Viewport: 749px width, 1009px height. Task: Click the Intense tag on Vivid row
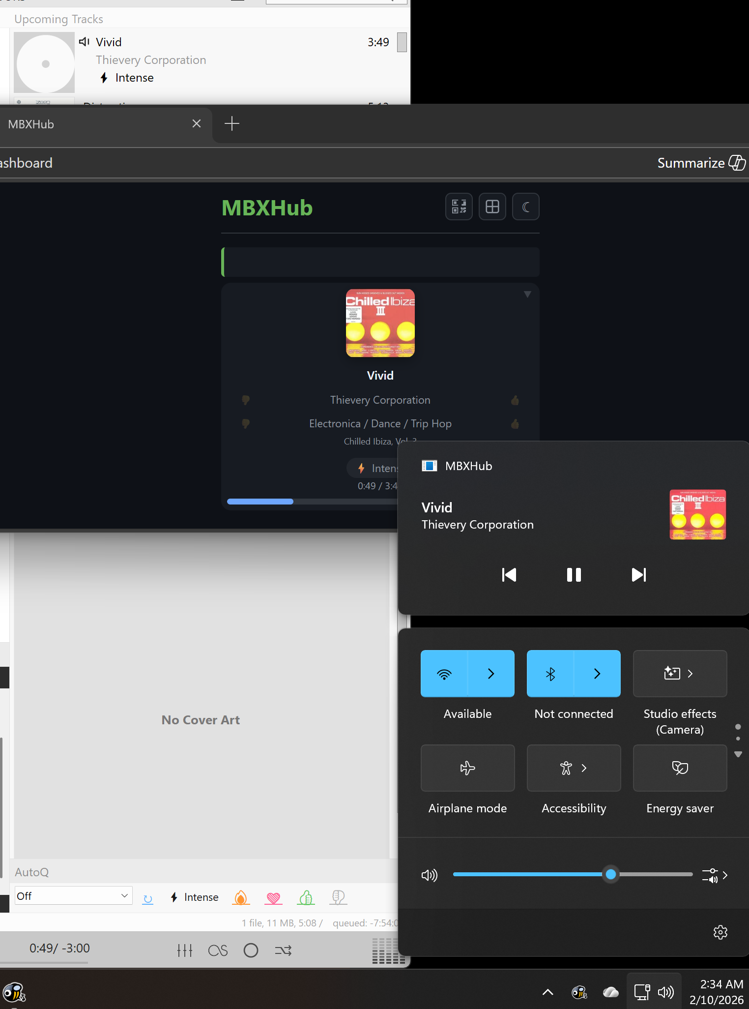(x=127, y=78)
